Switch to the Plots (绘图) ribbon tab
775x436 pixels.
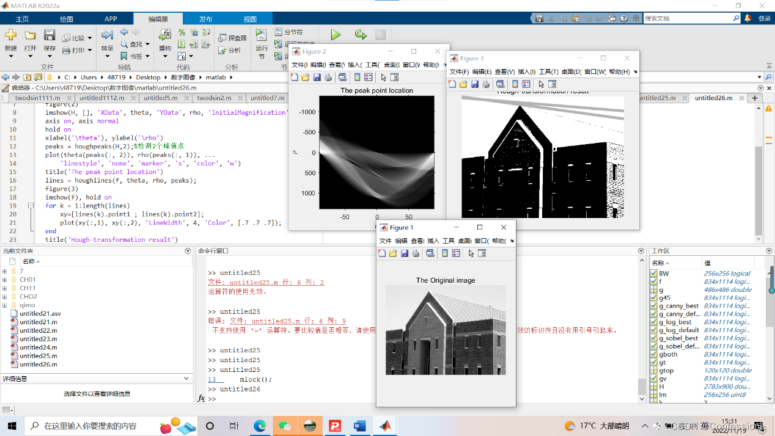click(67, 19)
